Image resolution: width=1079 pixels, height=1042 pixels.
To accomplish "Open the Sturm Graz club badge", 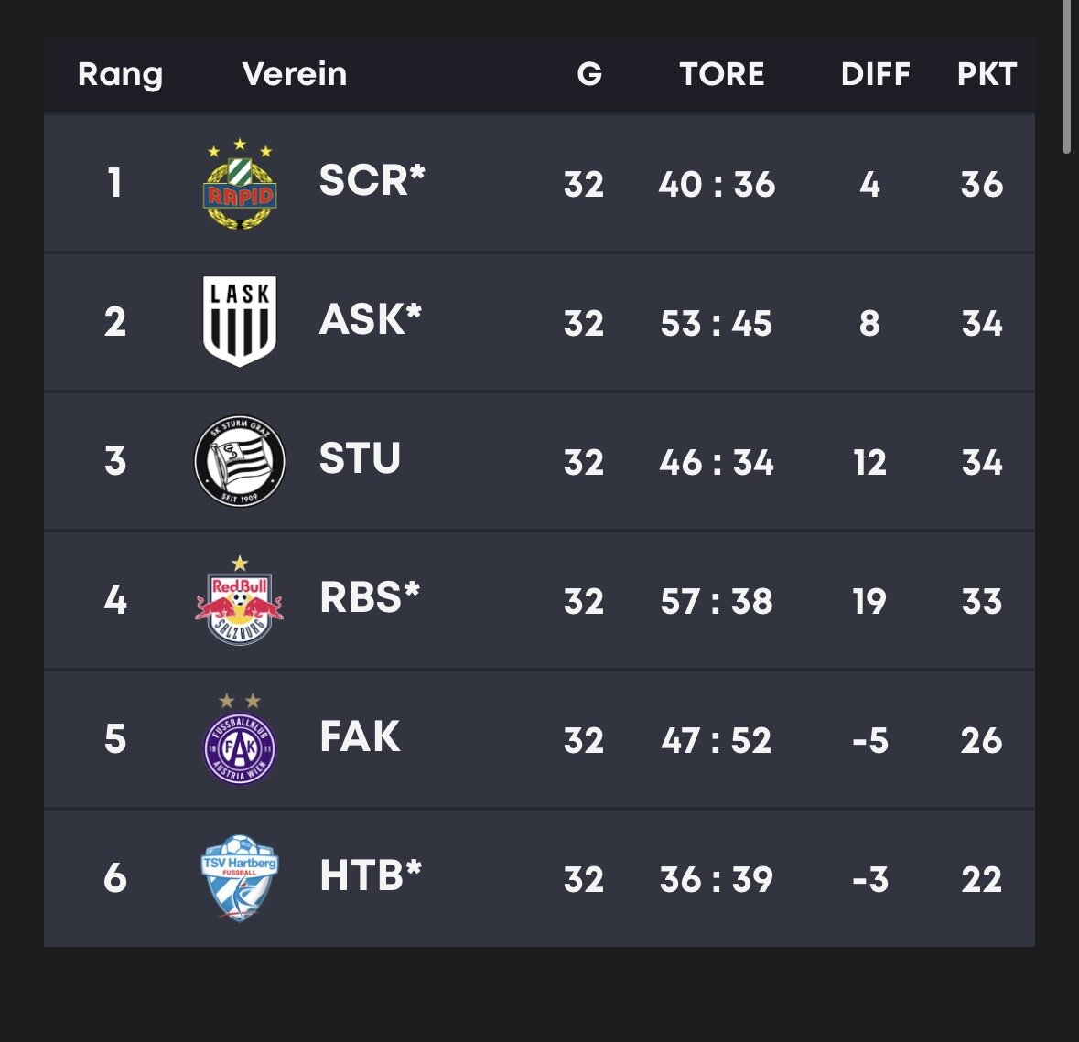I will tap(240, 461).
